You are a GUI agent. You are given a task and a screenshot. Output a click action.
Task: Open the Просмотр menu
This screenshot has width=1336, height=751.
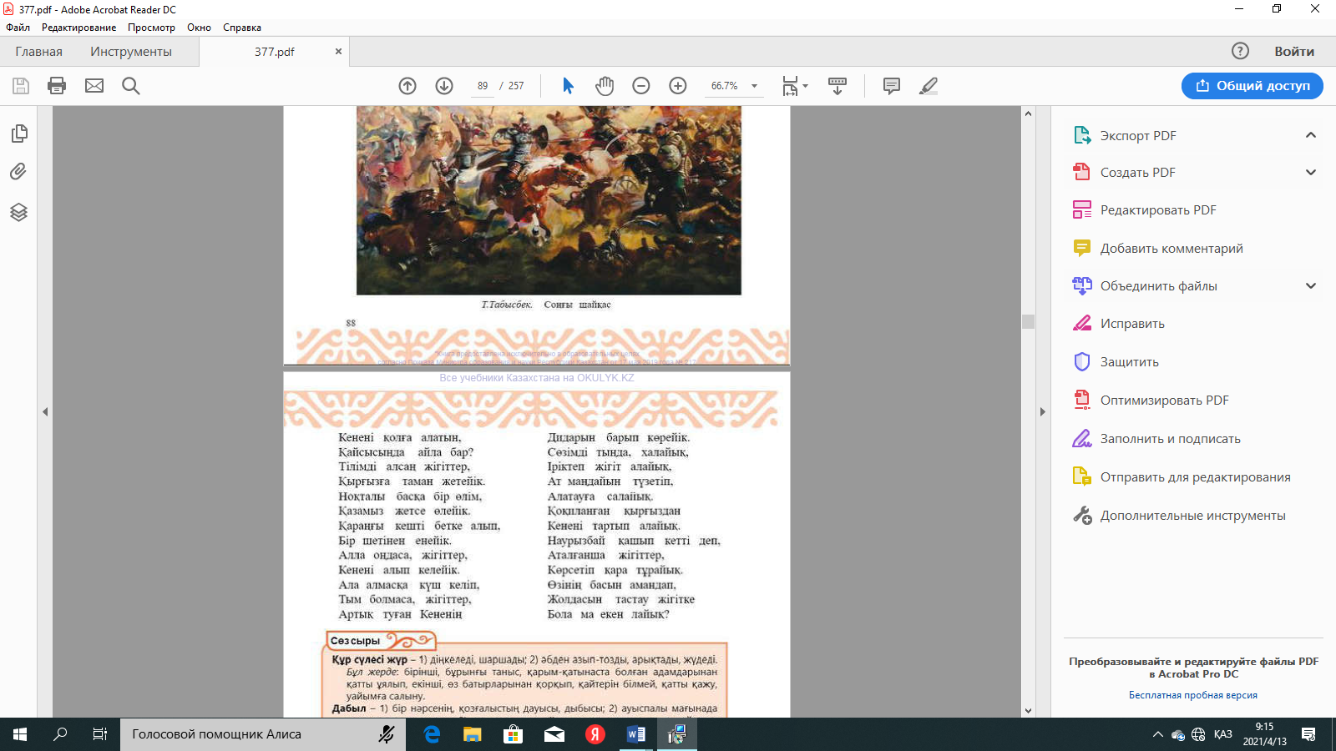coord(151,28)
